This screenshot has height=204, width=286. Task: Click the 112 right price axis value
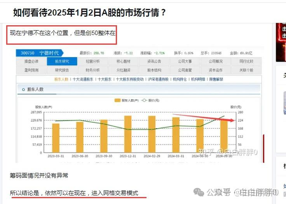(x=241, y=137)
